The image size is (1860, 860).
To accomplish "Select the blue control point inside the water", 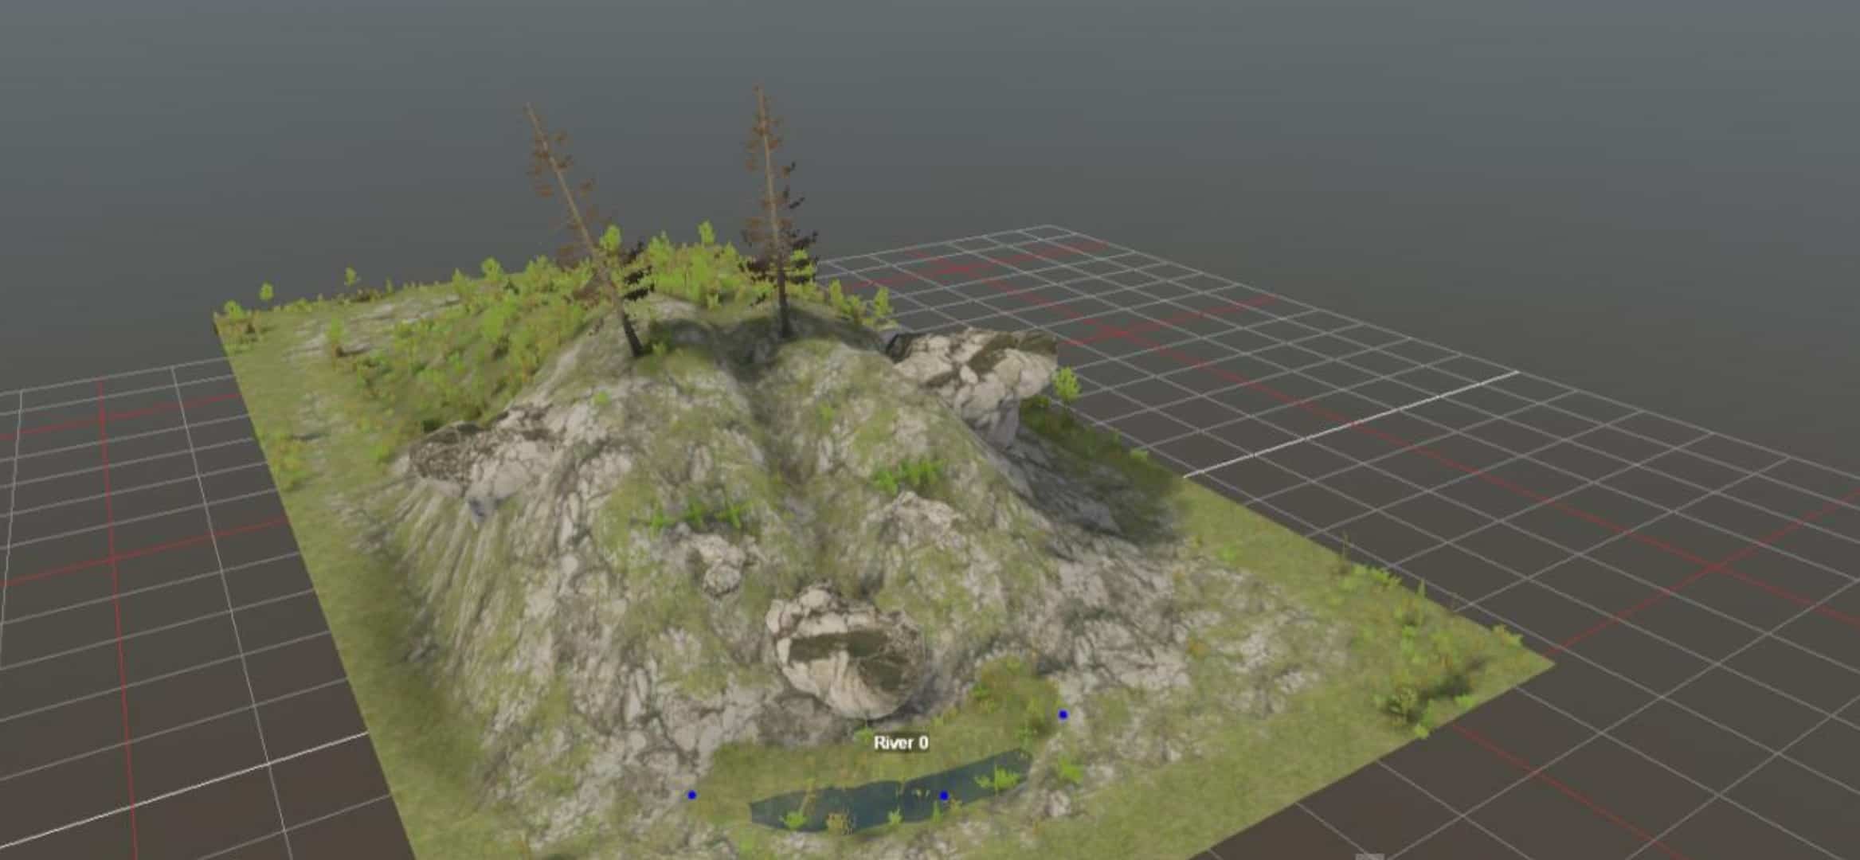I will pyautogui.click(x=944, y=795).
